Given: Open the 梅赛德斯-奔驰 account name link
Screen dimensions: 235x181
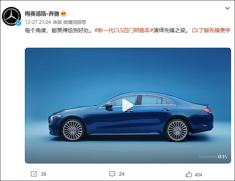Looking at the screenshot, I should [42, 14].
